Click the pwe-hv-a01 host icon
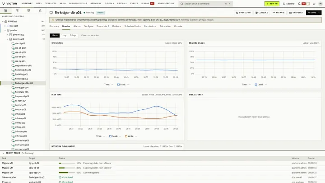This screenshot has width=325, height=183. click(10, 35)
